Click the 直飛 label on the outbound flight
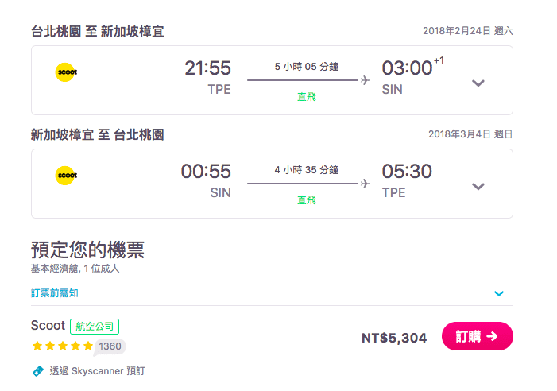Screen dimensions: 557x391 [307, 96]
